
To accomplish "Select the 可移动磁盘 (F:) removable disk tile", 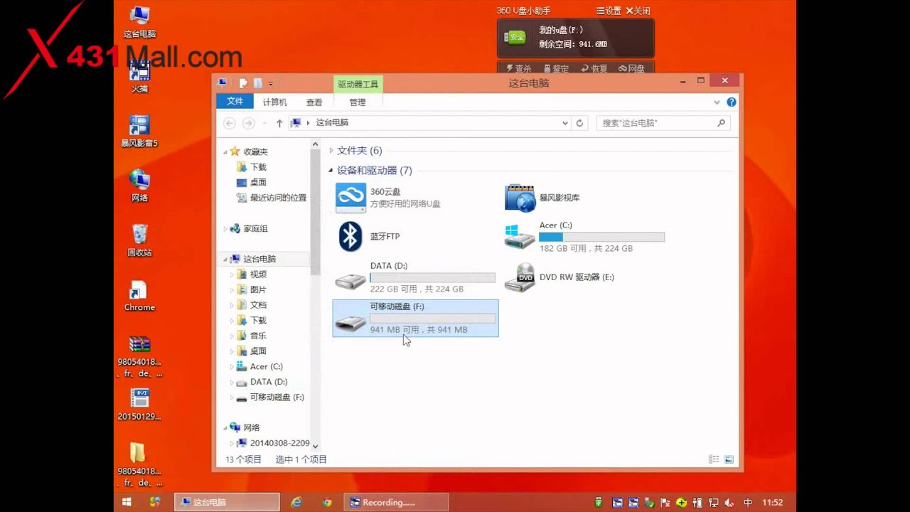I will [x=415, y=318].
